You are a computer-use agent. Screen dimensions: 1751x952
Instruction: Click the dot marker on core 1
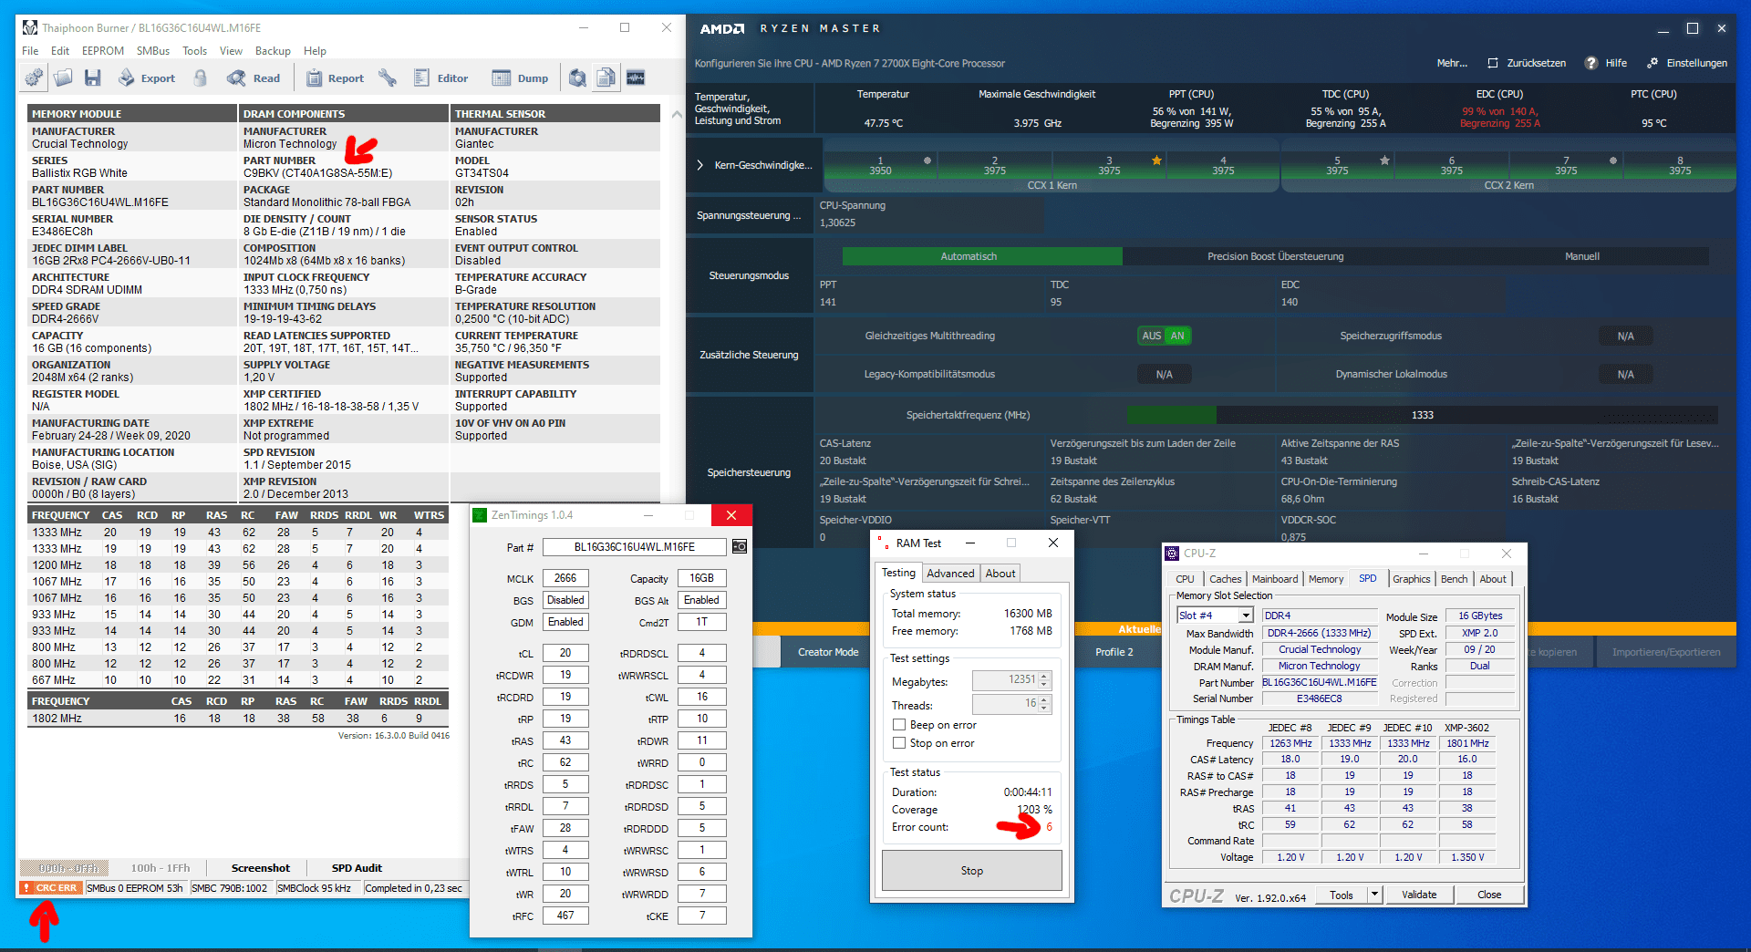[x=927, y=160]
